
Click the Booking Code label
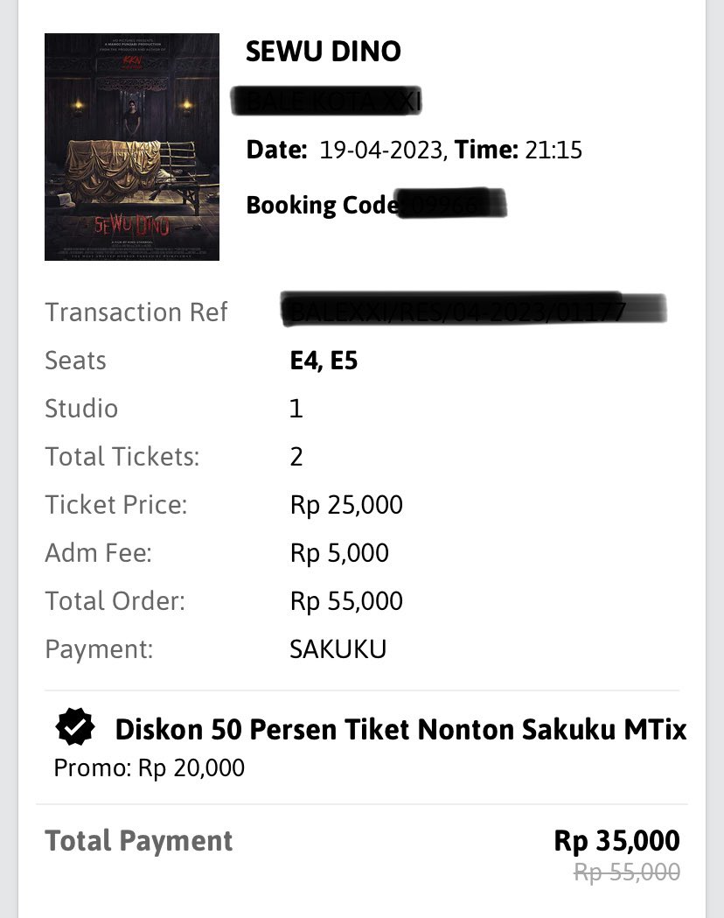[x=323, y=205]
